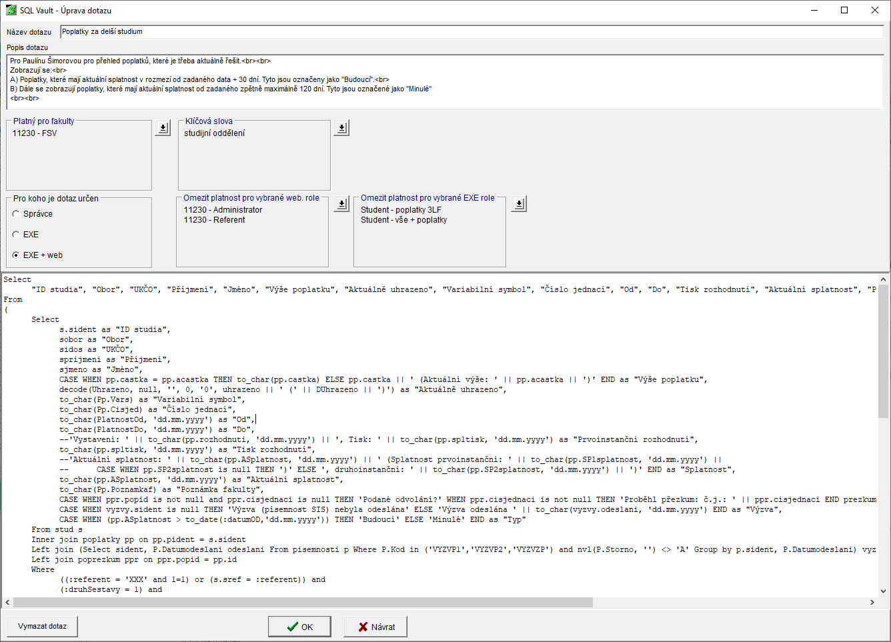
Task: Select 11230 - FSV faculty entry
Action: [x=35, y=133]
